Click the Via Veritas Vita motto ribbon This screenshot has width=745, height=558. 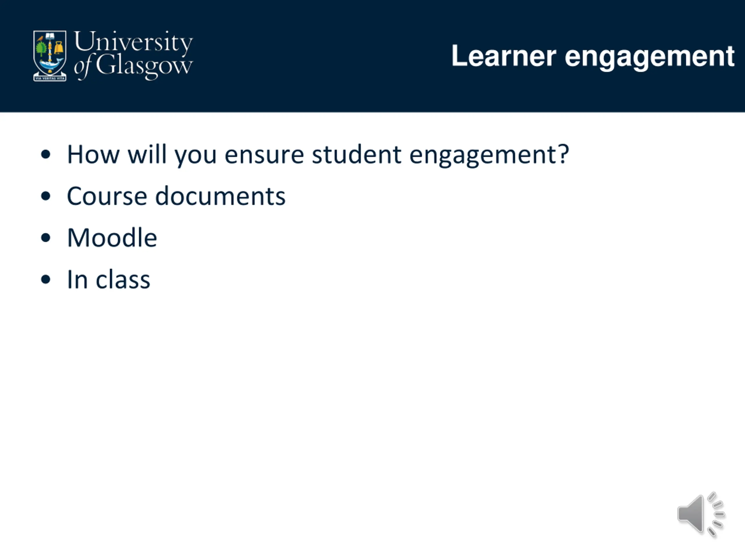click(50, 78)
